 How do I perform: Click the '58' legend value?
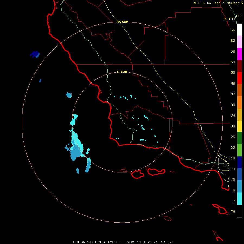[x=233, y=51]
